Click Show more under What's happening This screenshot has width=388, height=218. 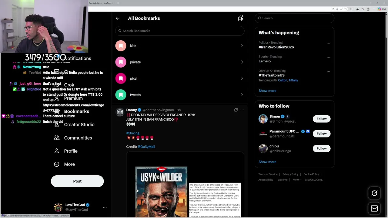pos(267,91)
